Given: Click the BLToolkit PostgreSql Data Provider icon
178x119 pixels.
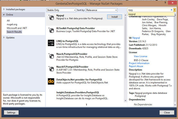Looking at the screenshot, I should click(x=51, y=29).
